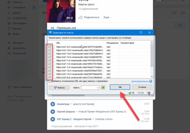This screenshot has width=190, height=133.
Task: Uncheck row with p7/bde7c73cbdce URL
Action: (x=50, y=67)
